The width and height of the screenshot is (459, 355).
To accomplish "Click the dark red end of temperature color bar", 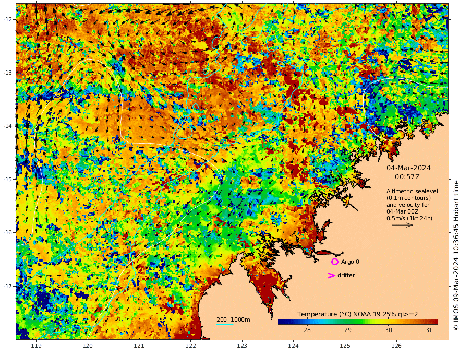I will click(434, 322).
